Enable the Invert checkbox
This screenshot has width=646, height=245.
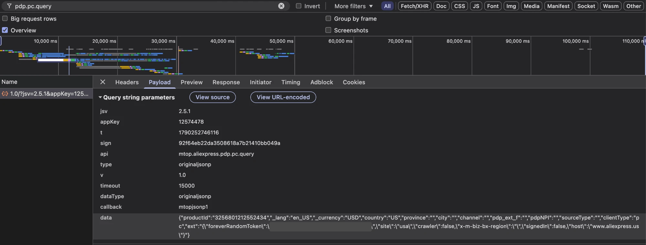(299, 6)
